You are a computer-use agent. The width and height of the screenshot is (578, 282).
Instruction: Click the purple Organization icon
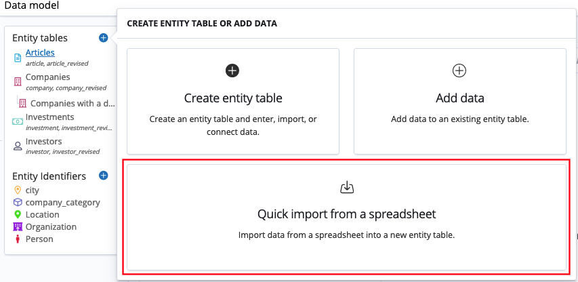(18, 227)
